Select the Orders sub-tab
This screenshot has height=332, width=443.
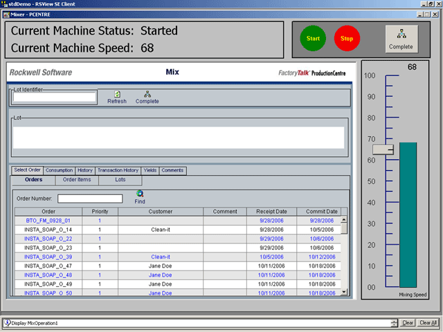[34, 180]
